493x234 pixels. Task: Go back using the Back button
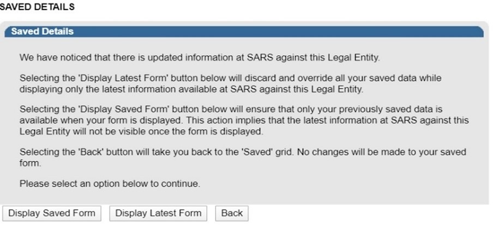pyautogui.click(x=232, y=213)
